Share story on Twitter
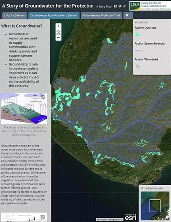 pyautogui.click(x=120, y=6)
